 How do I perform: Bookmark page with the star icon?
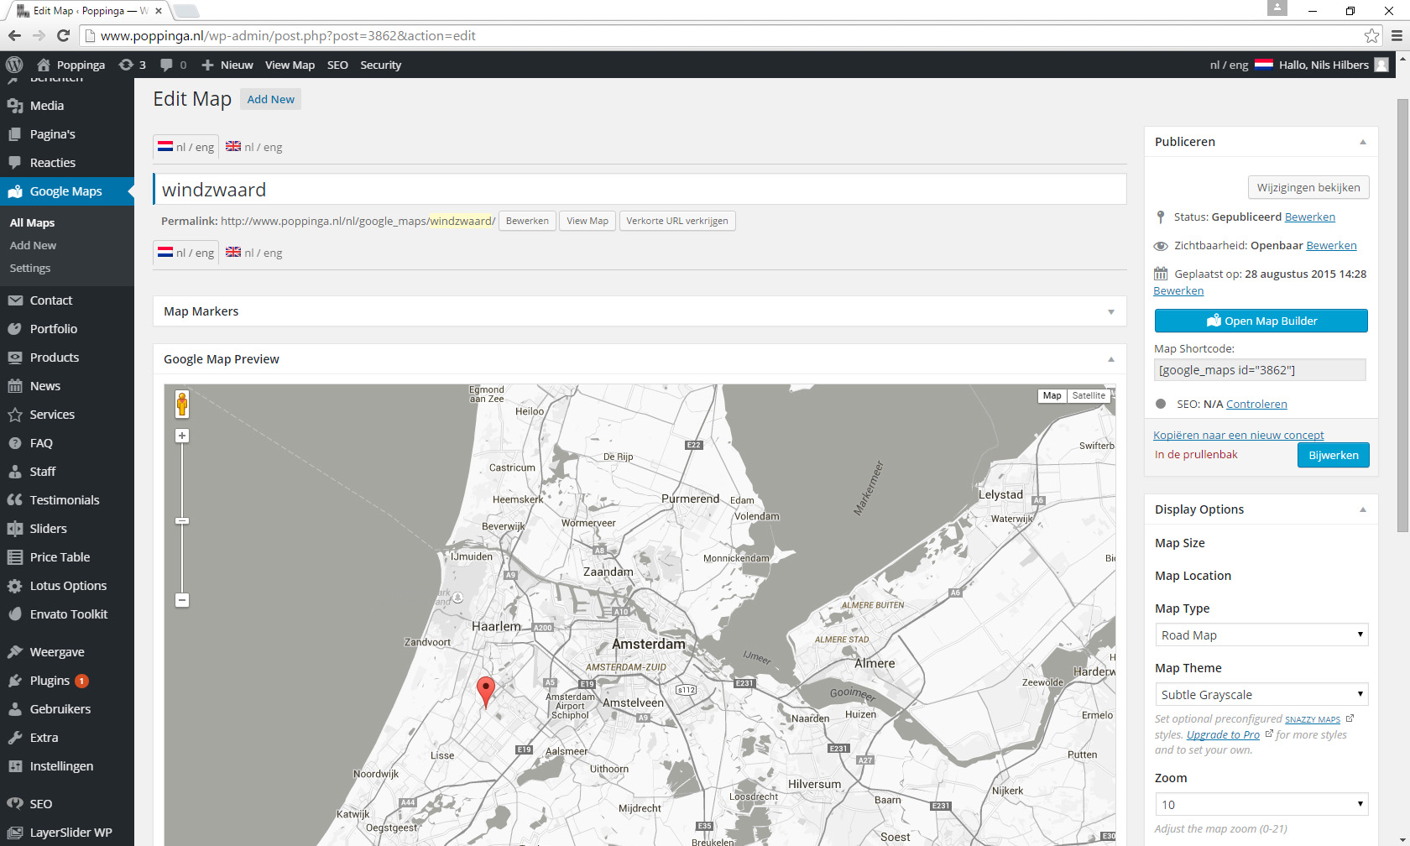(x=1371, y=35)
